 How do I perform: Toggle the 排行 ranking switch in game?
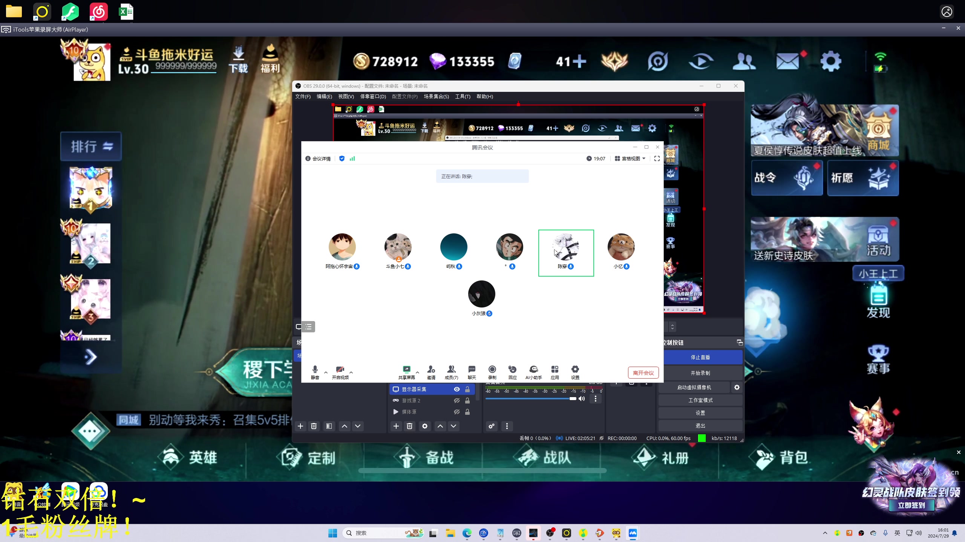point(91,146)
